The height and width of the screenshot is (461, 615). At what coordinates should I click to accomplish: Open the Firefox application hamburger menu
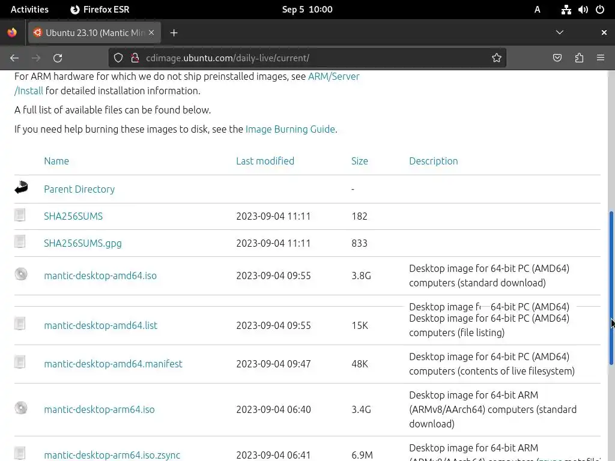(601, 58)
